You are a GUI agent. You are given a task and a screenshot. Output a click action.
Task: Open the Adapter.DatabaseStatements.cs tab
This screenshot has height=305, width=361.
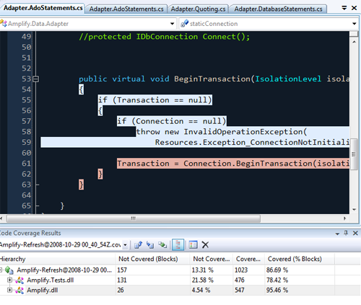278,9
